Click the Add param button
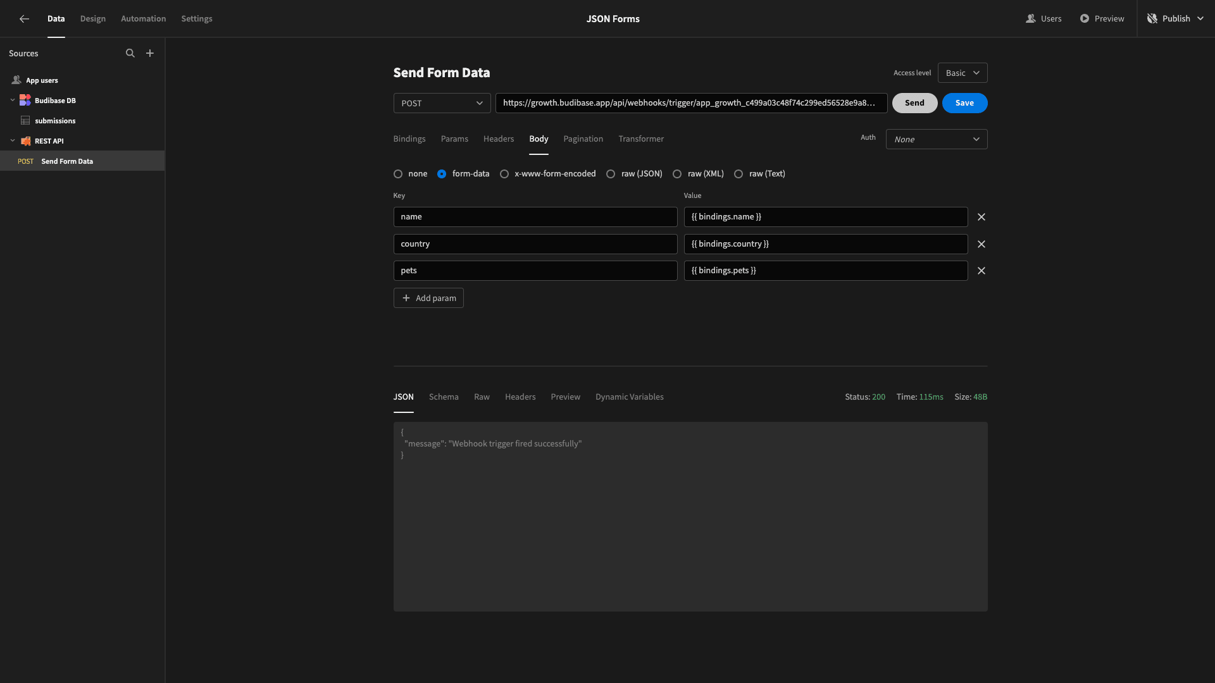The width and height of the screenshot is (1215, 683). pos(428,298)
